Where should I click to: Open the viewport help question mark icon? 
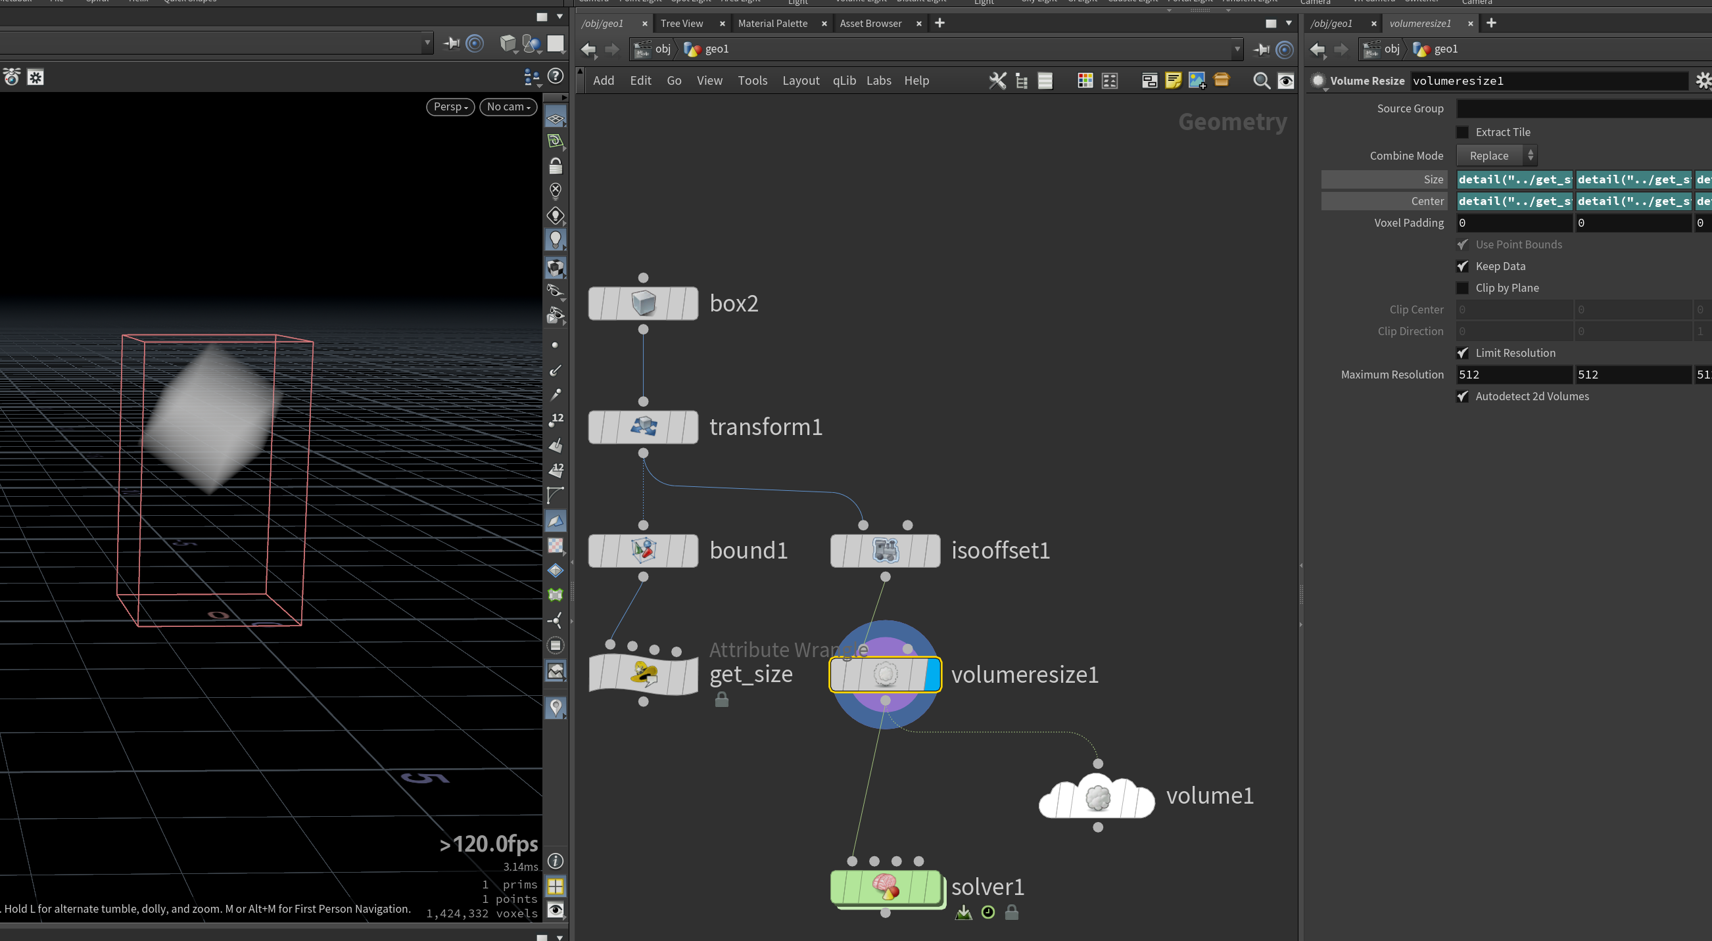pyautogui.click(x=556, y=76)
